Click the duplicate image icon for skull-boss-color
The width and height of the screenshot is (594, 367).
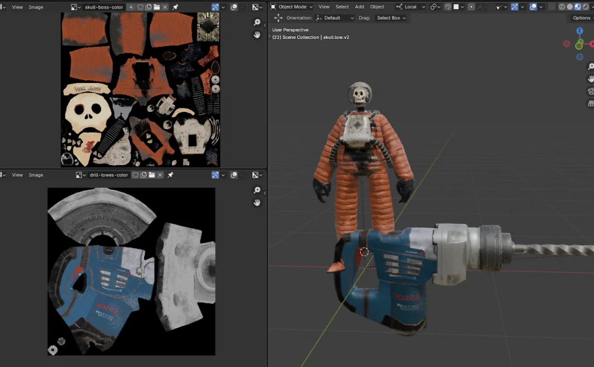coord(148,7)
